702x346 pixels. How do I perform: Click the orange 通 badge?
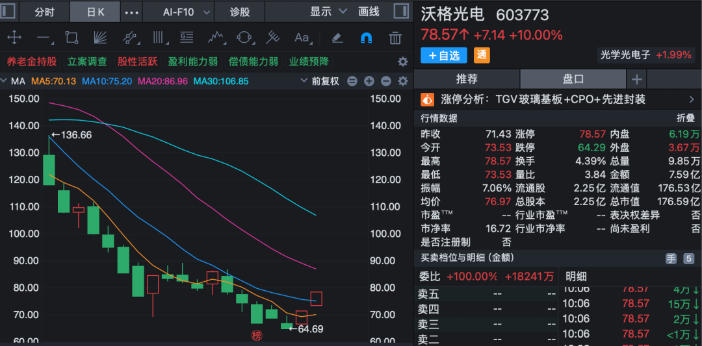482,55
